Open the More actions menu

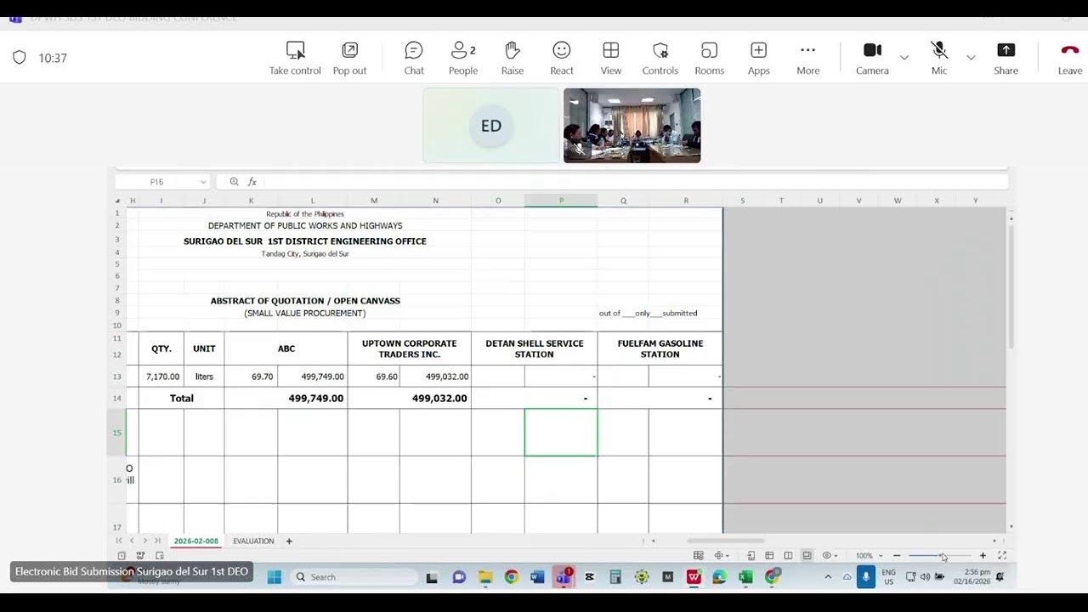pos(808,58)
